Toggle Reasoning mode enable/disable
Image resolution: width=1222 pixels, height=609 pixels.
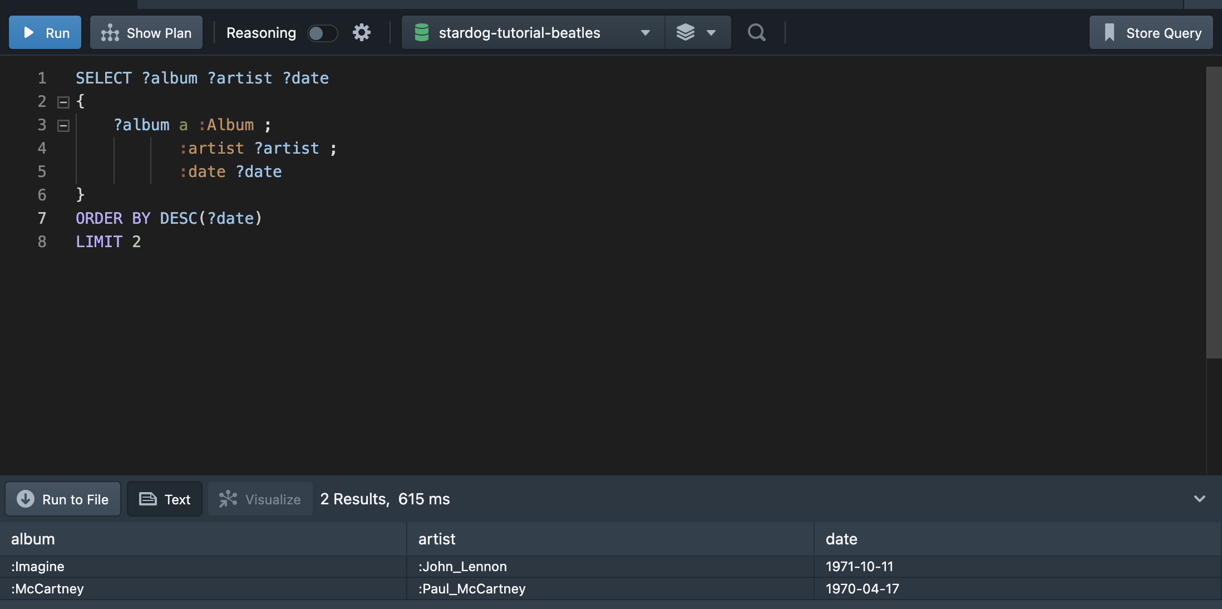coord(321,33)
